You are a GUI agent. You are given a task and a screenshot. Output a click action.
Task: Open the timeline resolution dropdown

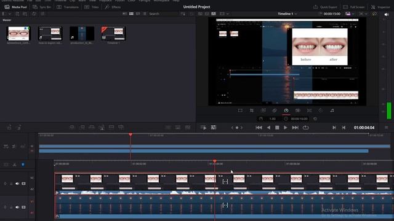point(350,14)
